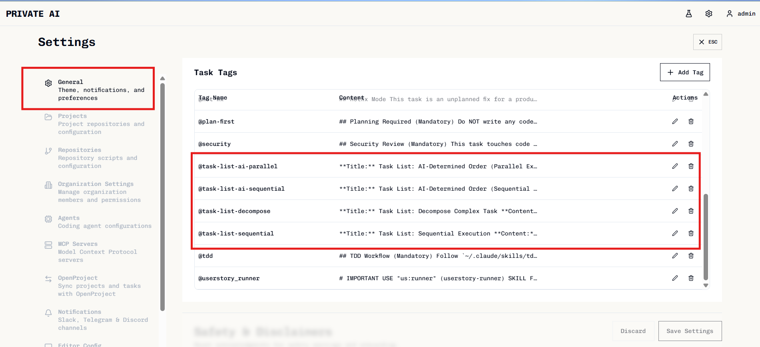Click the tag table scrollbar thumb
Image resolution: width=760 pixels, height=347 pixels.
pos(706,237)
